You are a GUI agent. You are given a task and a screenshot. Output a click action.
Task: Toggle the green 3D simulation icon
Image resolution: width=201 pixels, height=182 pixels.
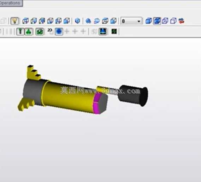pyautogui.click(x=40, y=31)
